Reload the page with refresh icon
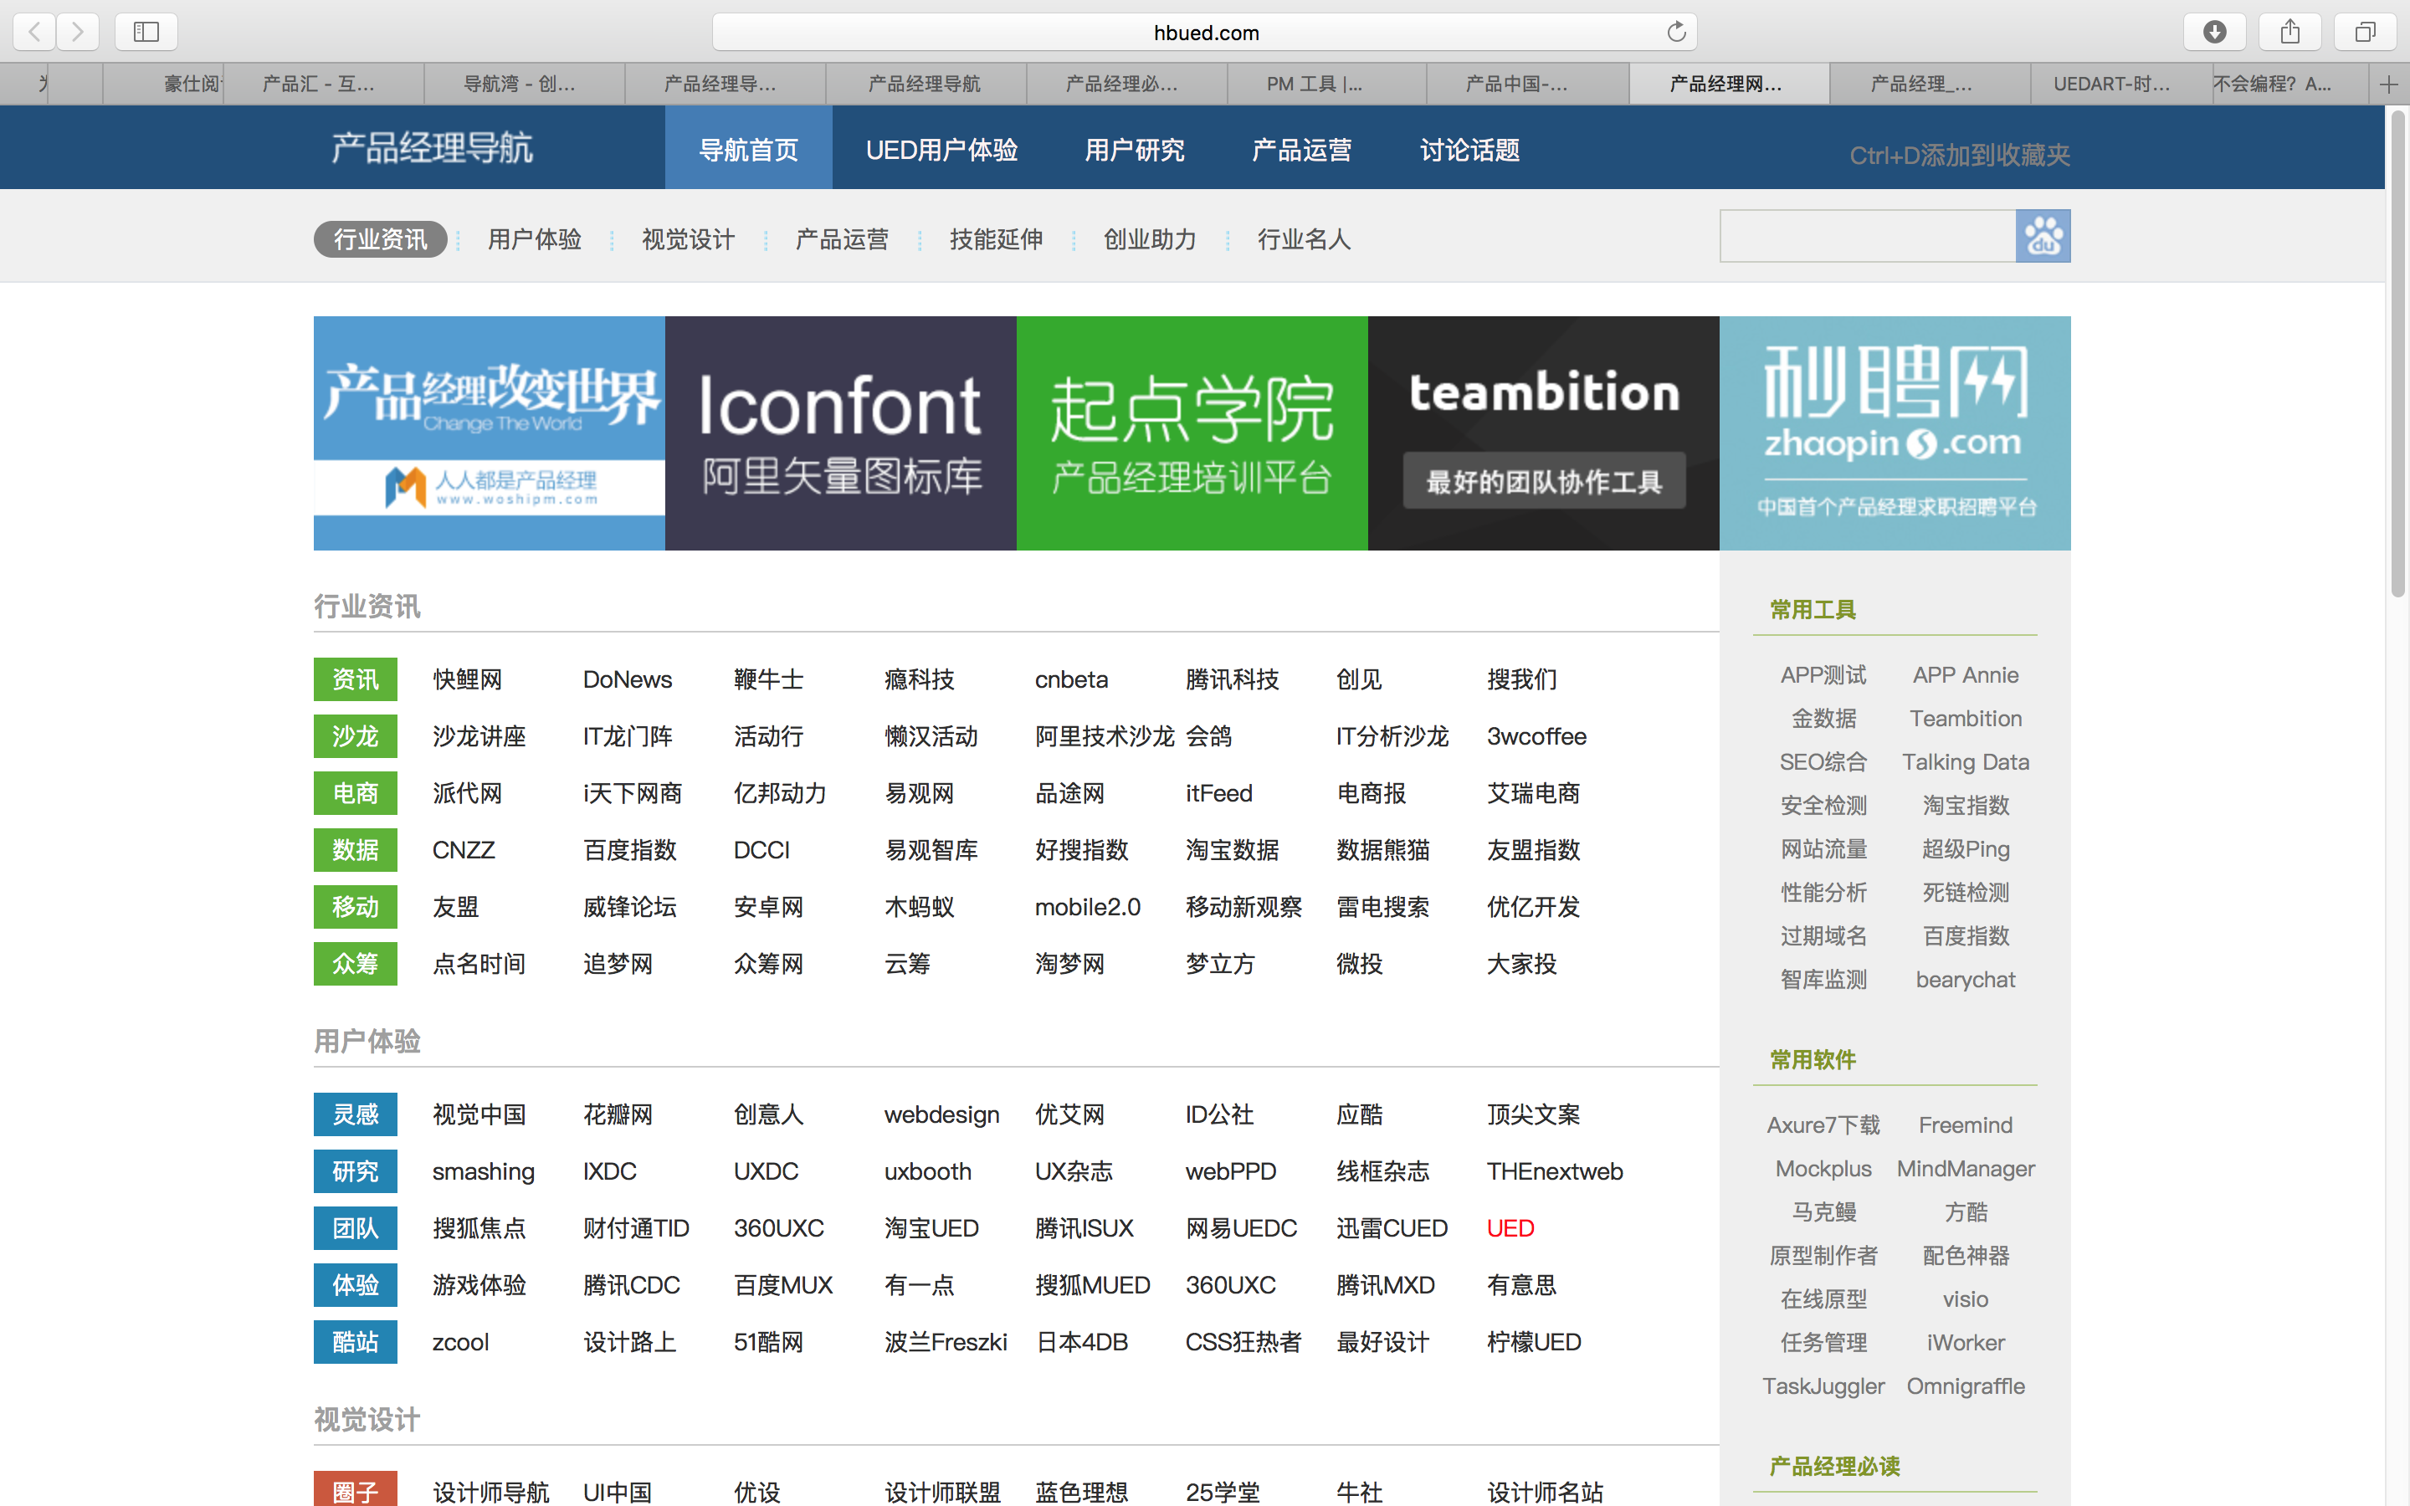 pyautogui.click(x=1676, y=32)
